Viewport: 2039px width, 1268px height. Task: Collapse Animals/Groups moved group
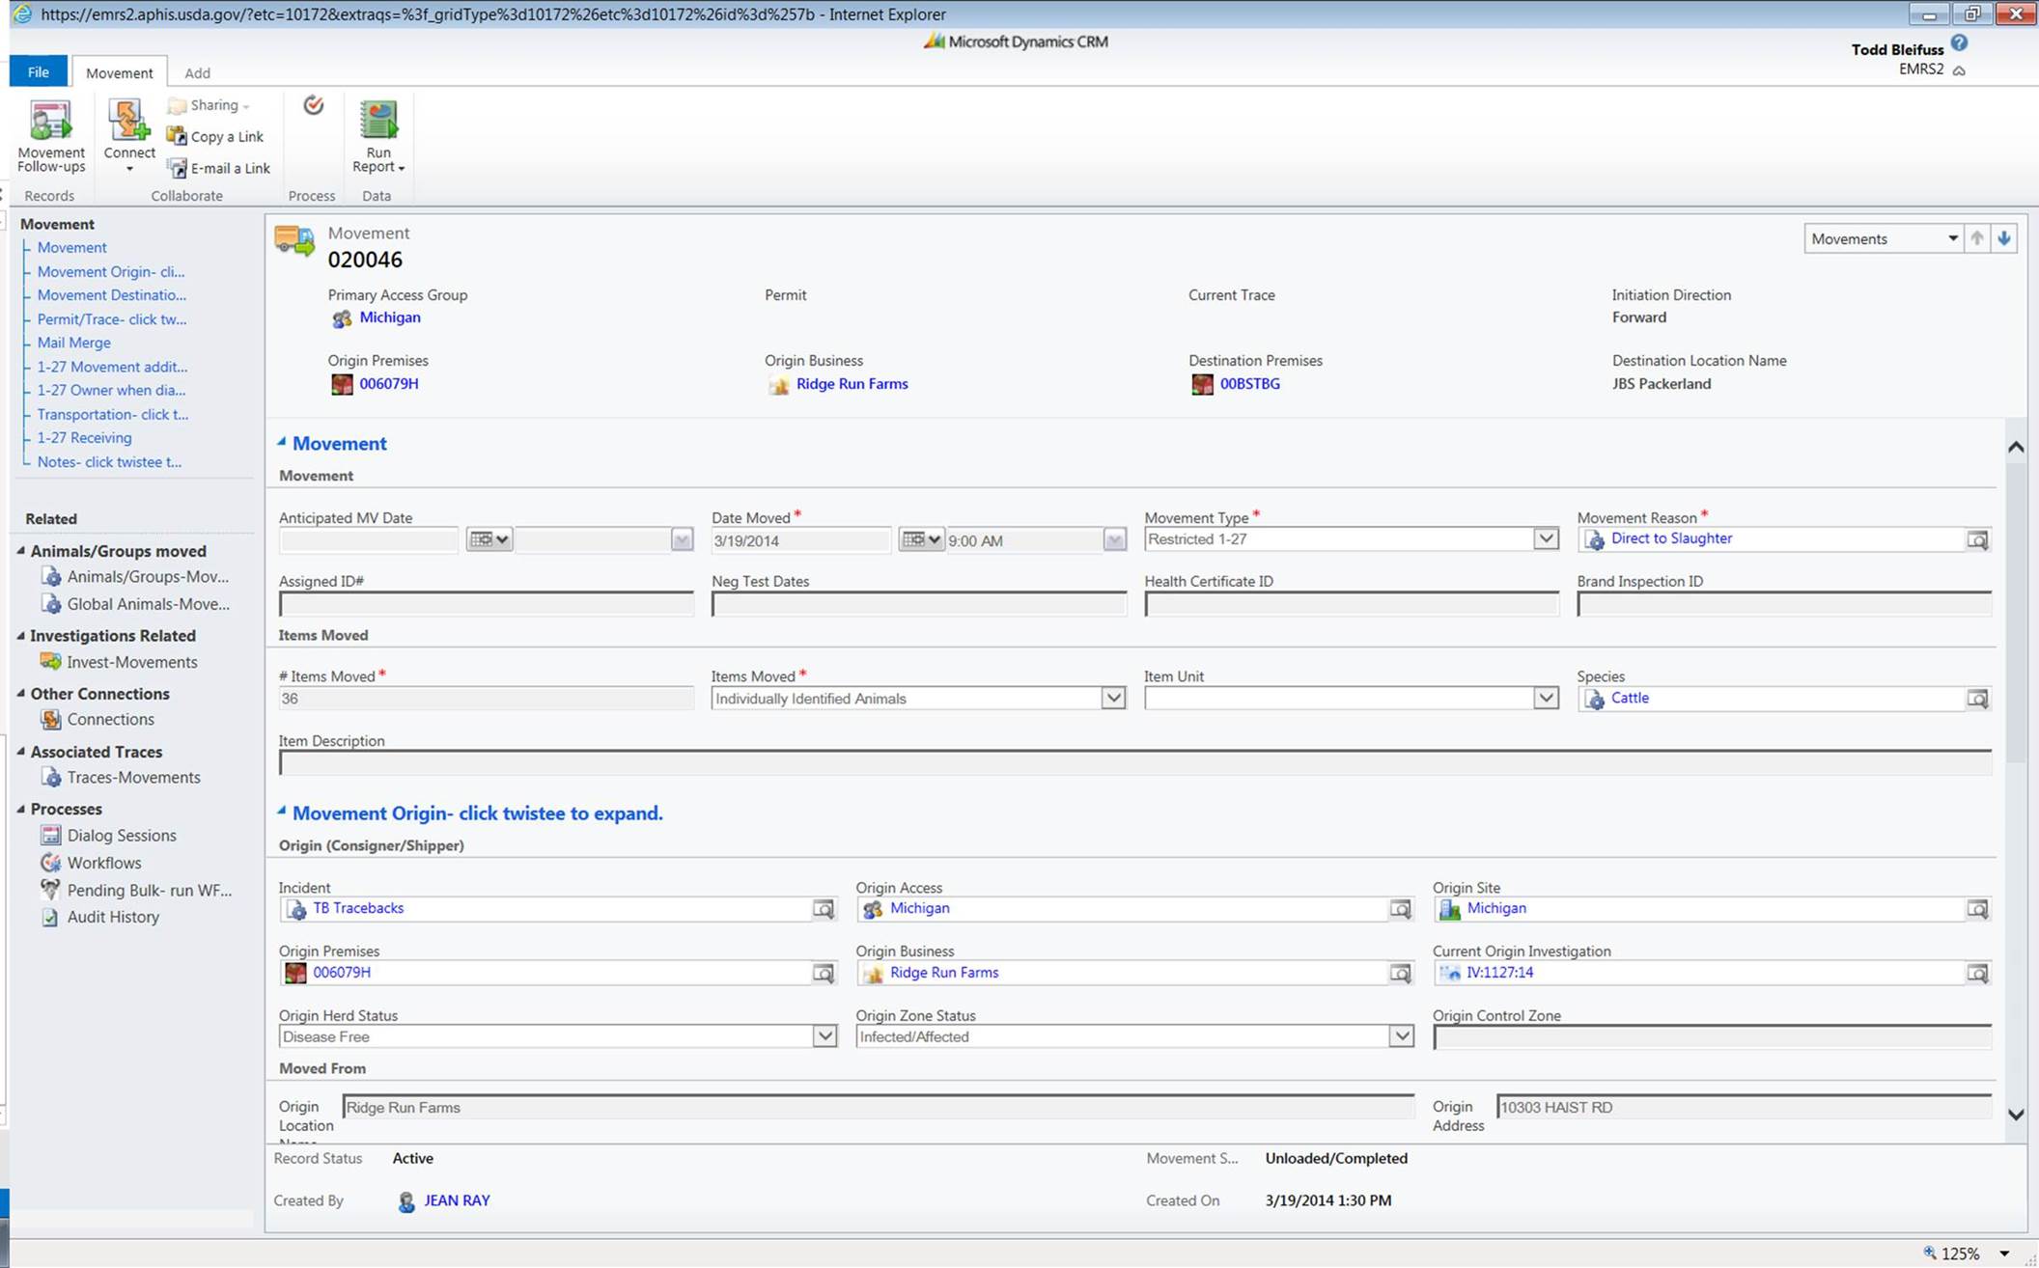[21, 551]
